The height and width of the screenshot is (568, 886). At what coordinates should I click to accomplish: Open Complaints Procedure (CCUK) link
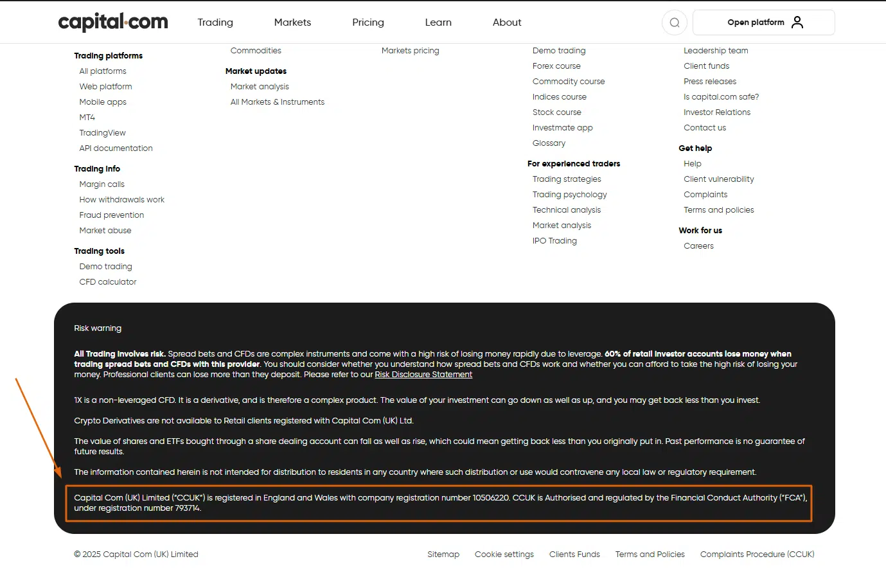click(x=757, y=555)
